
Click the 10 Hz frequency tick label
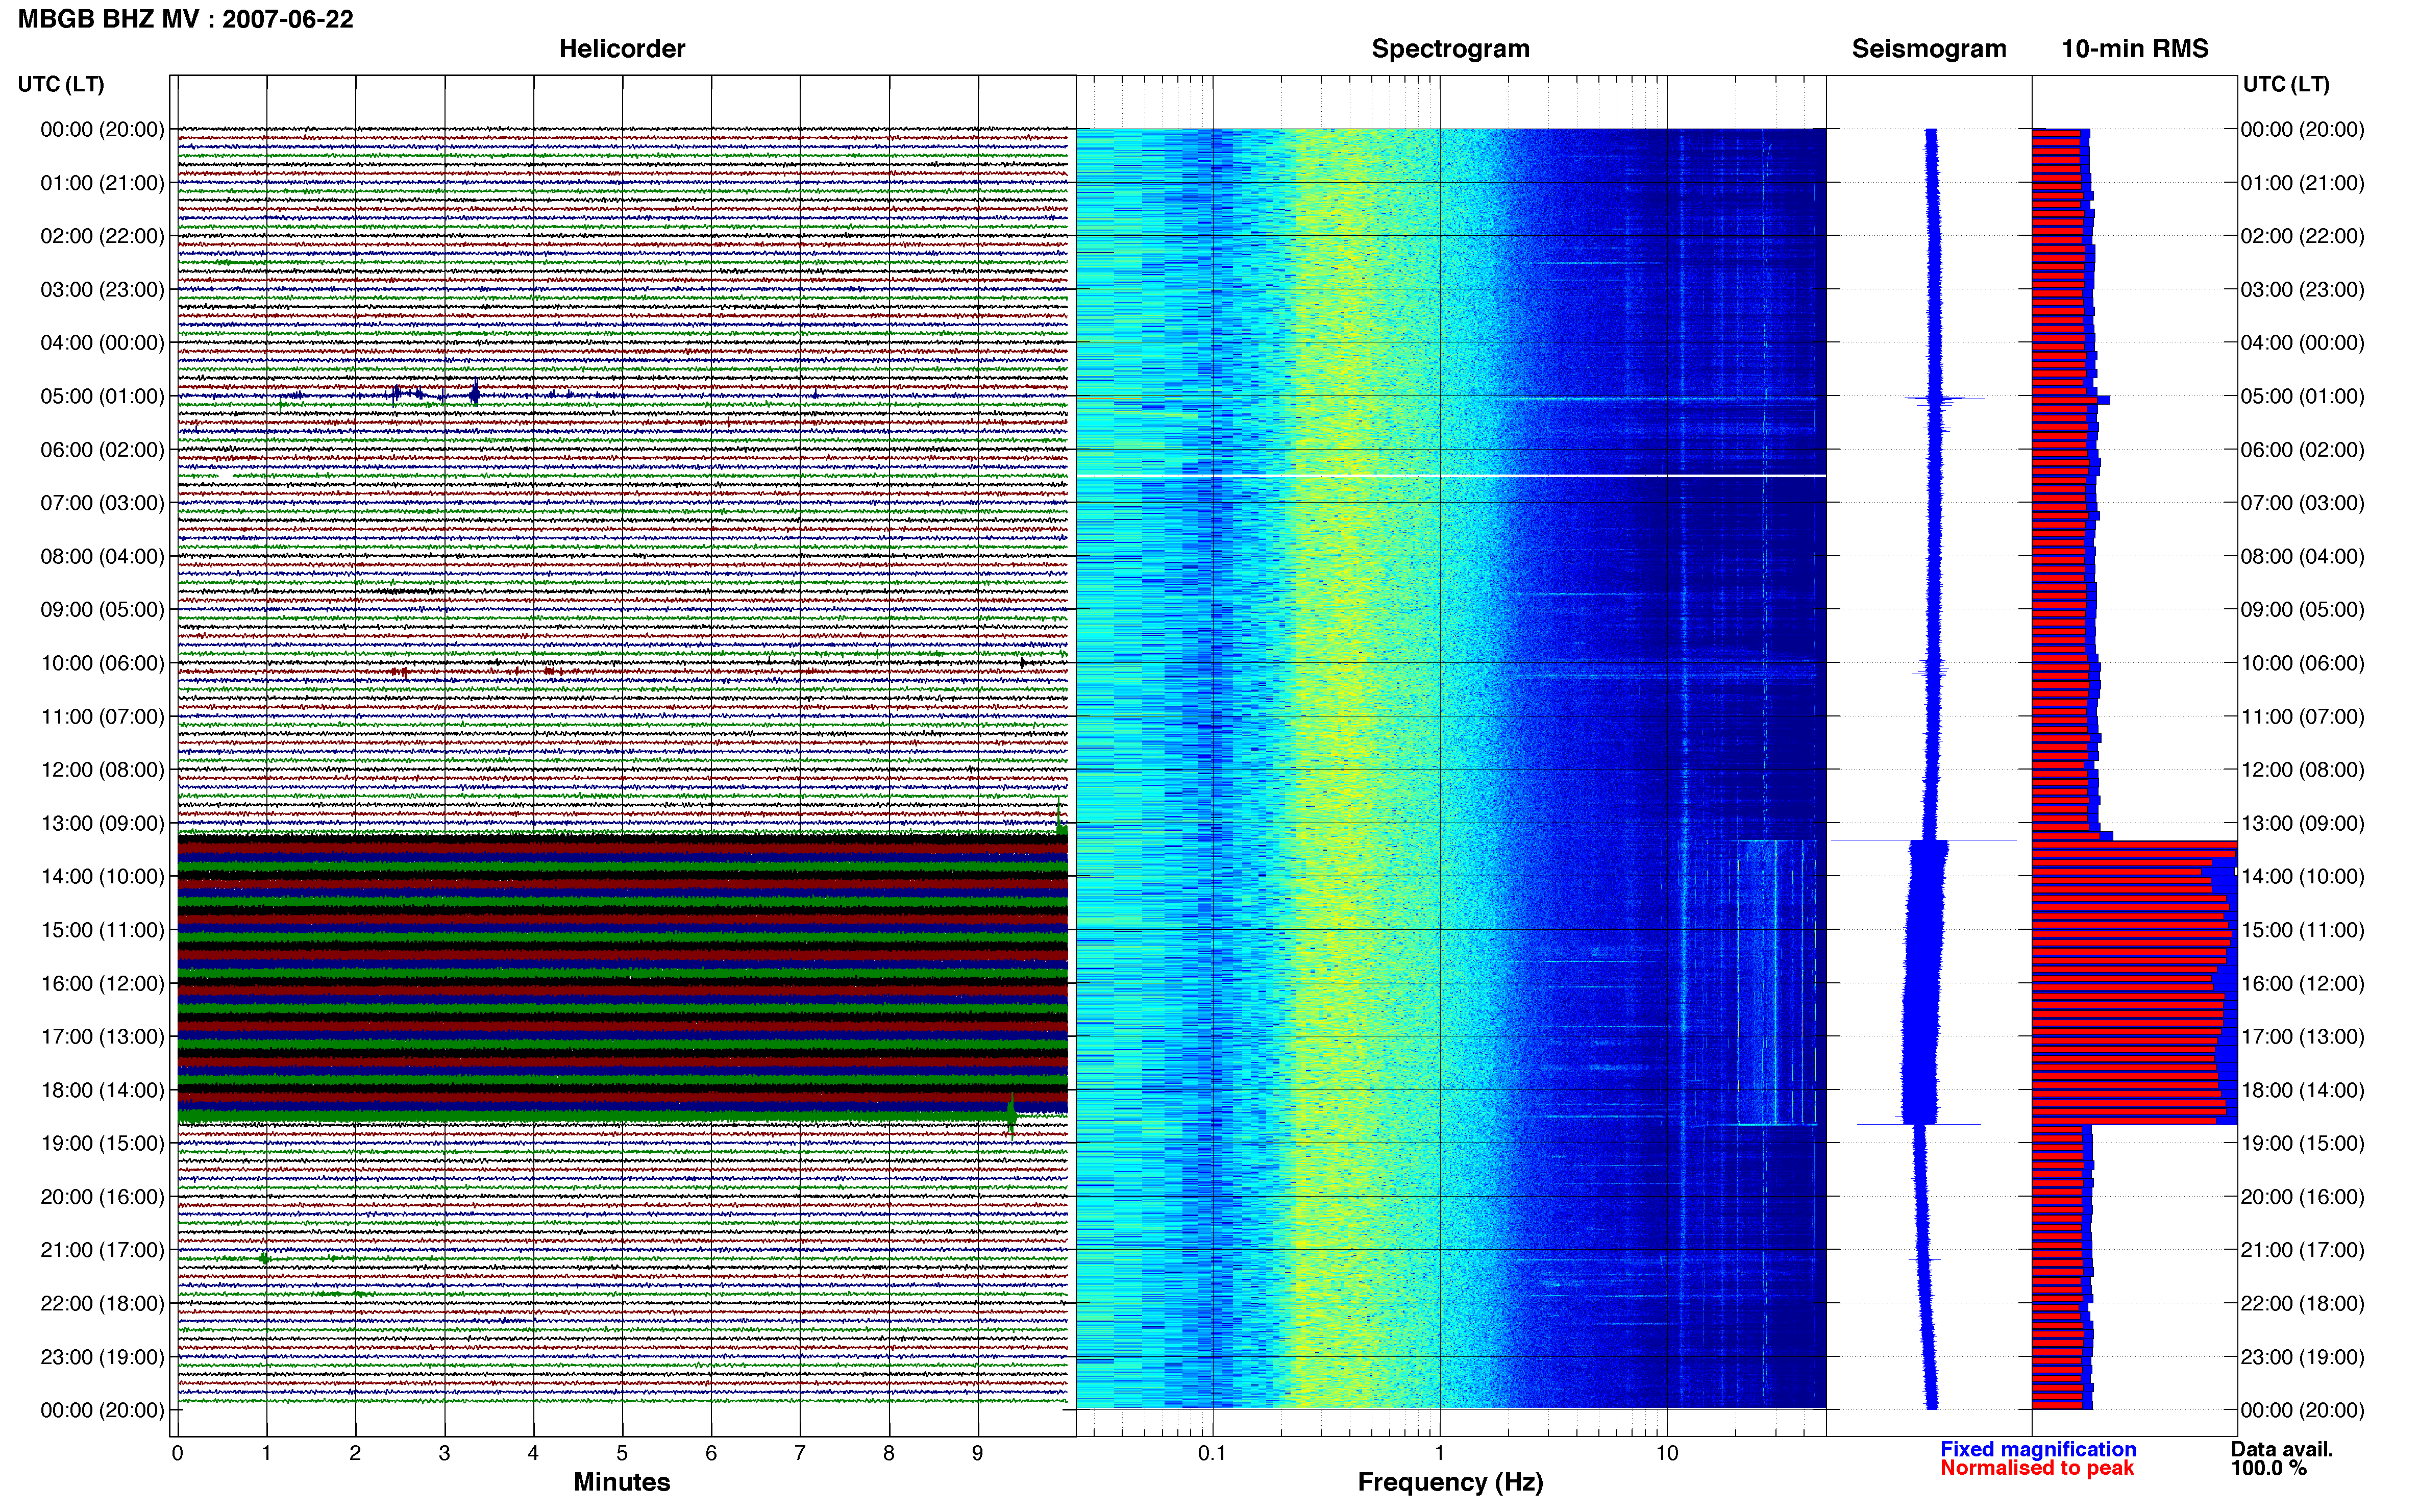coord(1666,1453)
